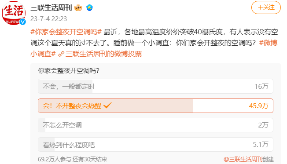Click the blue diamond badge icon

pyautogui.click(x=89, y=7)
